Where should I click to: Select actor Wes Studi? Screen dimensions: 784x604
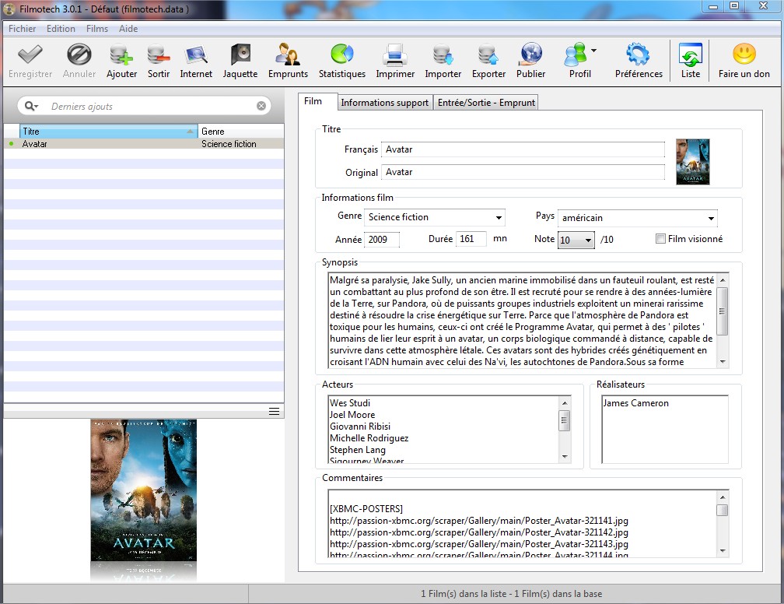click(x=350, y=403)
